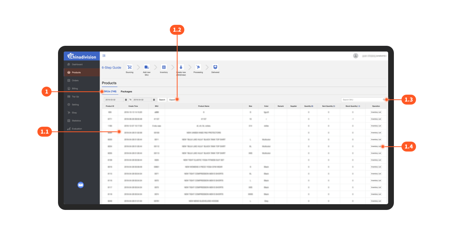Click the Products page heading
Screen dimensions: 458x229
tap(109, 83)
